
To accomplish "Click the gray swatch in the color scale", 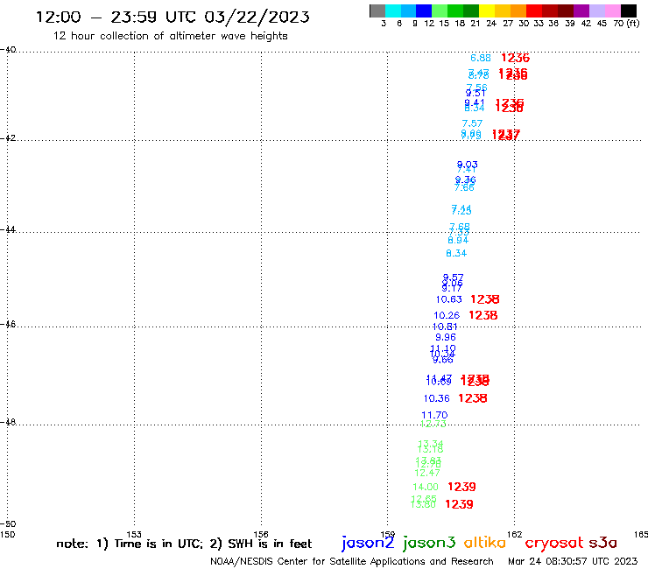I will (377, 11).
